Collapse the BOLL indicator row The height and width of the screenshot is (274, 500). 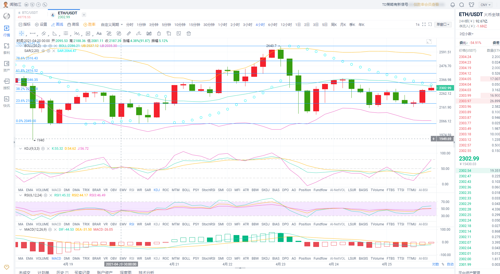[x=20, y=46]
